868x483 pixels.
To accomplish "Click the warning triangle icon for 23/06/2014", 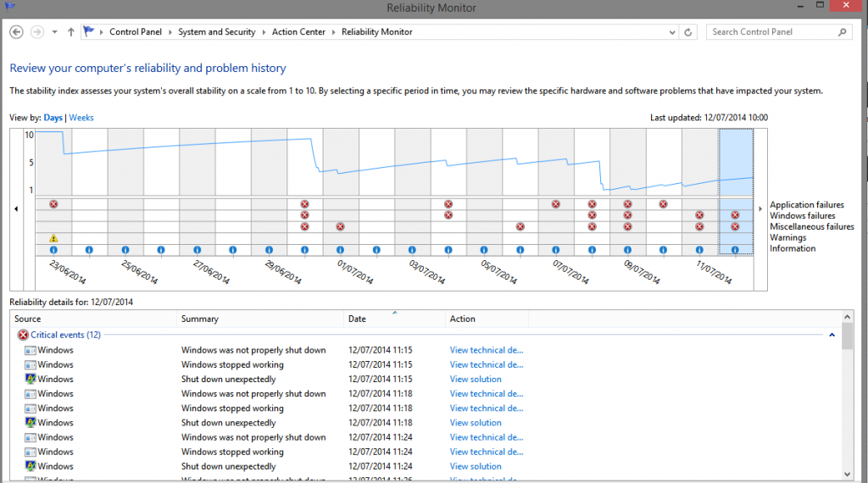I will tap(53, 238).
